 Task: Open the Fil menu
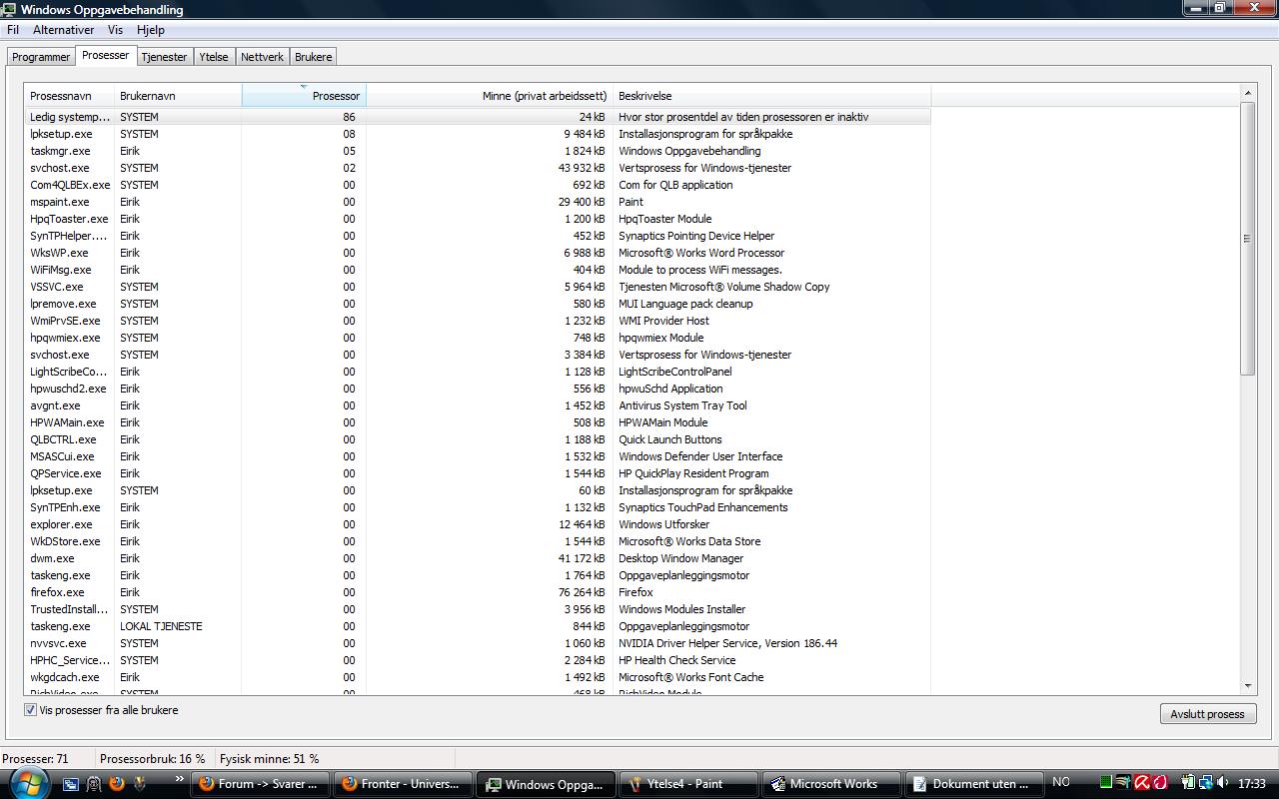13,30
